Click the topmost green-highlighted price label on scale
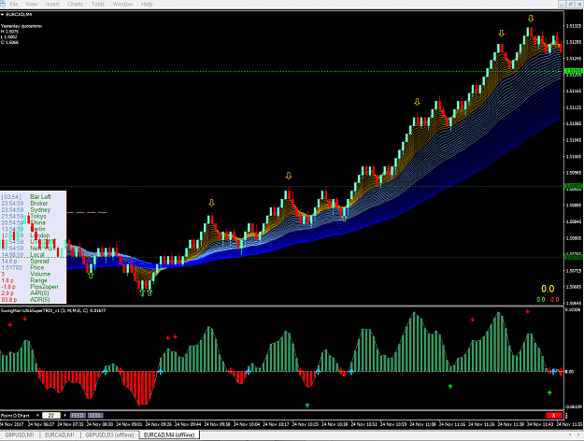Image resolution: width=584 pixels, height=441 pixels. 574,71
